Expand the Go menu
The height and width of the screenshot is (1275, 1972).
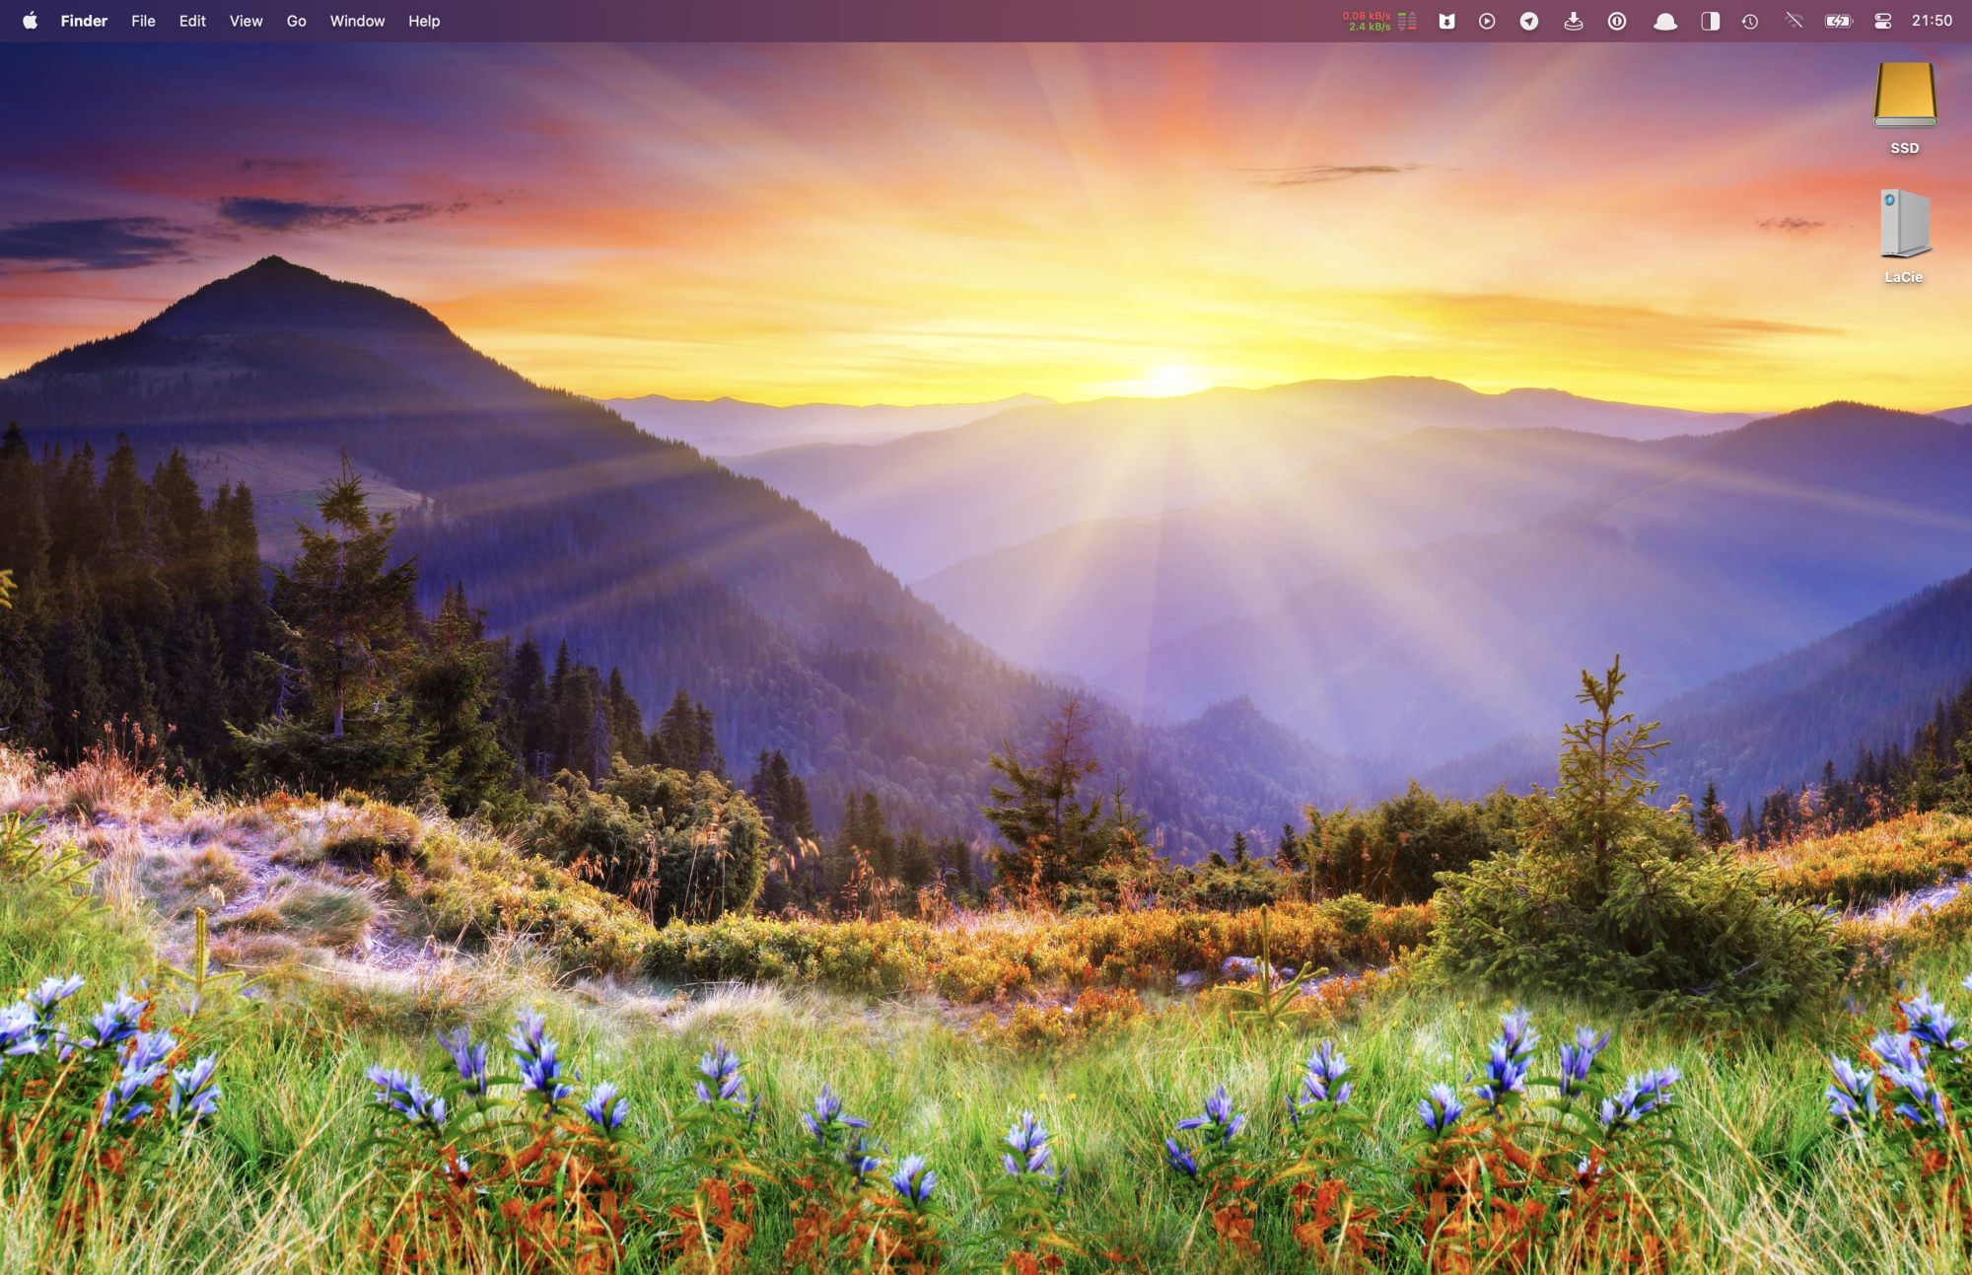point(296,21)
